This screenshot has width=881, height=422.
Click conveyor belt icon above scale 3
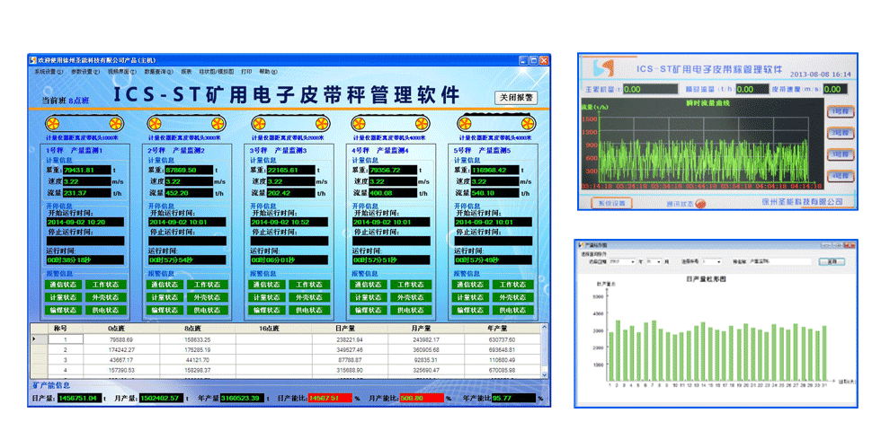pos(286,123)
